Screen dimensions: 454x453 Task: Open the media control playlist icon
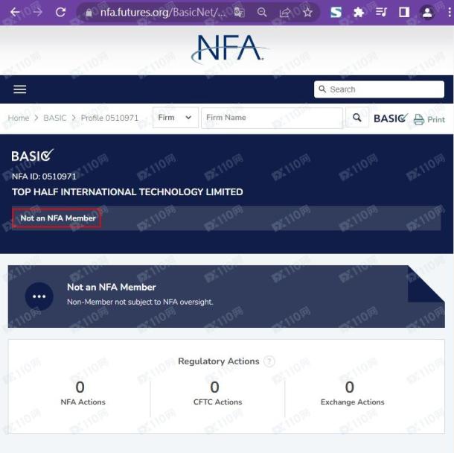click(x=381, y=12)
